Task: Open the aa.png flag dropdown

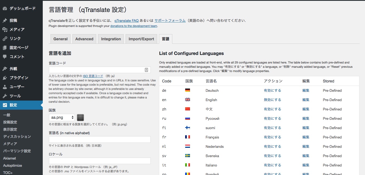Action: pyautogui.click(x=62, y=117)
